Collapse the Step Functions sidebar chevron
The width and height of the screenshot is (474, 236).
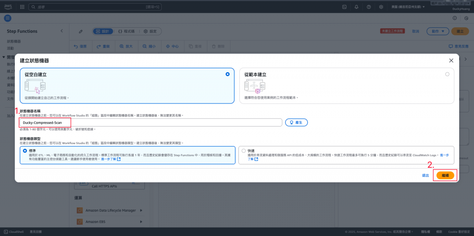pyautogui.click(x=62, y=31)
